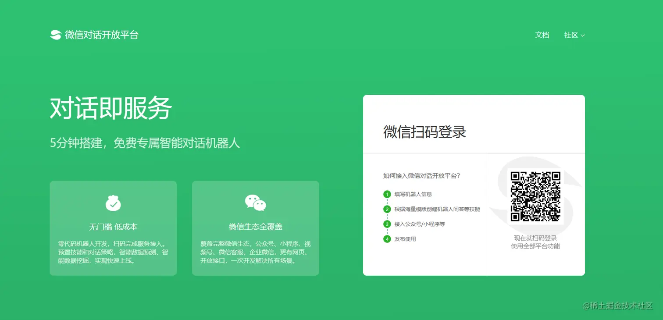Click the 5分钟搭建，免费专属智能对话机器人 subtitle
The width and height of the screenshot is (663, 320).
point(145,143)
